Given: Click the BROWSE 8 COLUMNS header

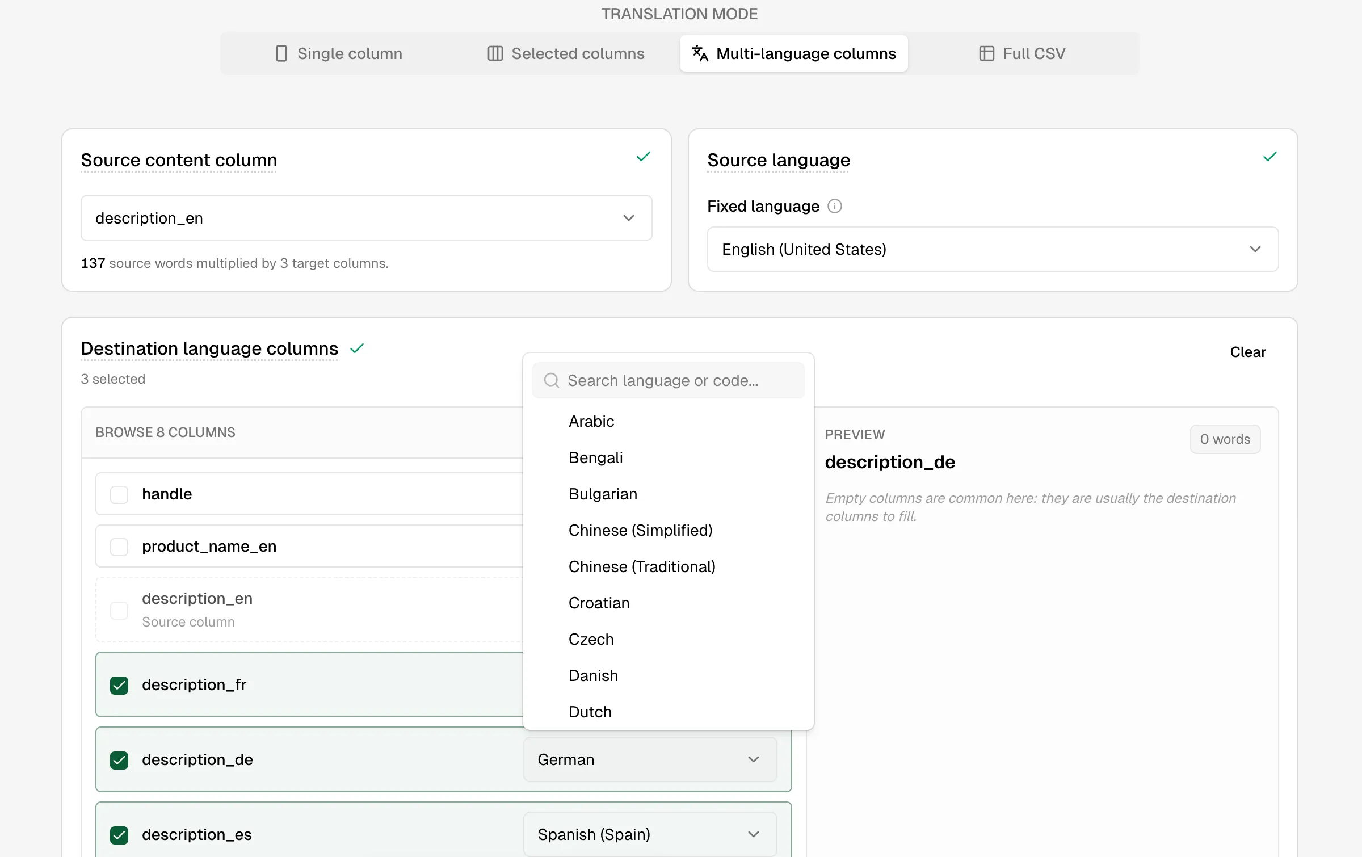Looking at the screenshot, I should pyautogui.click(x=165, y=432).
